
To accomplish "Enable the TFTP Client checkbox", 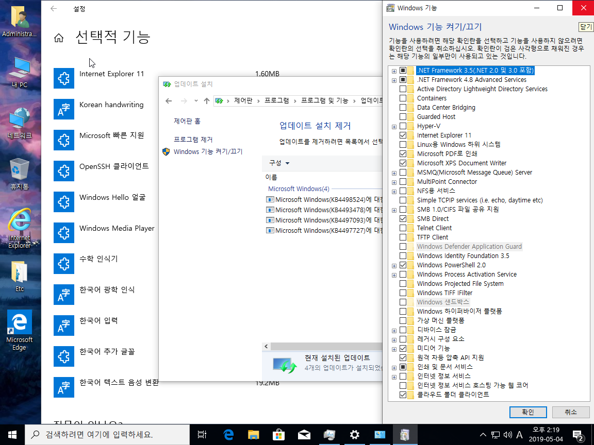I will tap(403, 237).
